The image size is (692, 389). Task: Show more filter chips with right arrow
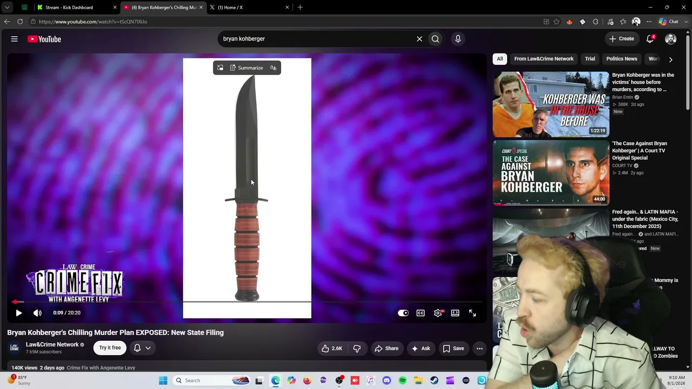(x=670, y=59)
